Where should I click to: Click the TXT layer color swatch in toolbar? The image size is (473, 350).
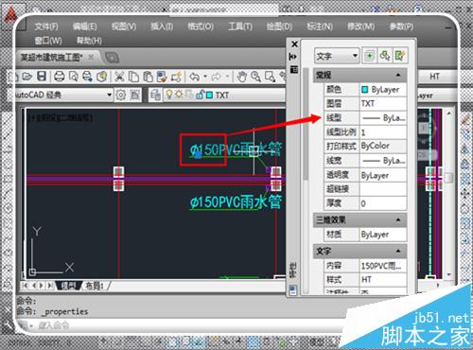pyautogui.click(x=209, y=95)
